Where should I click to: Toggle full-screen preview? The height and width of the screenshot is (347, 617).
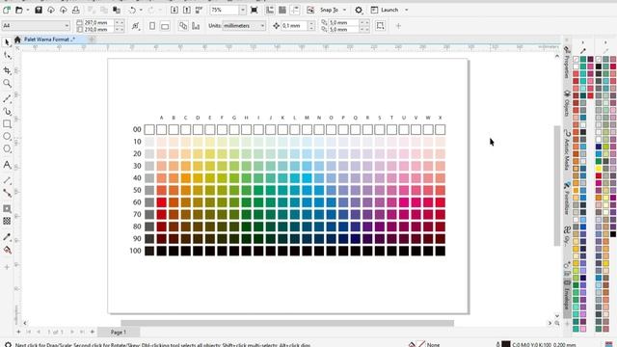[255, 10]
